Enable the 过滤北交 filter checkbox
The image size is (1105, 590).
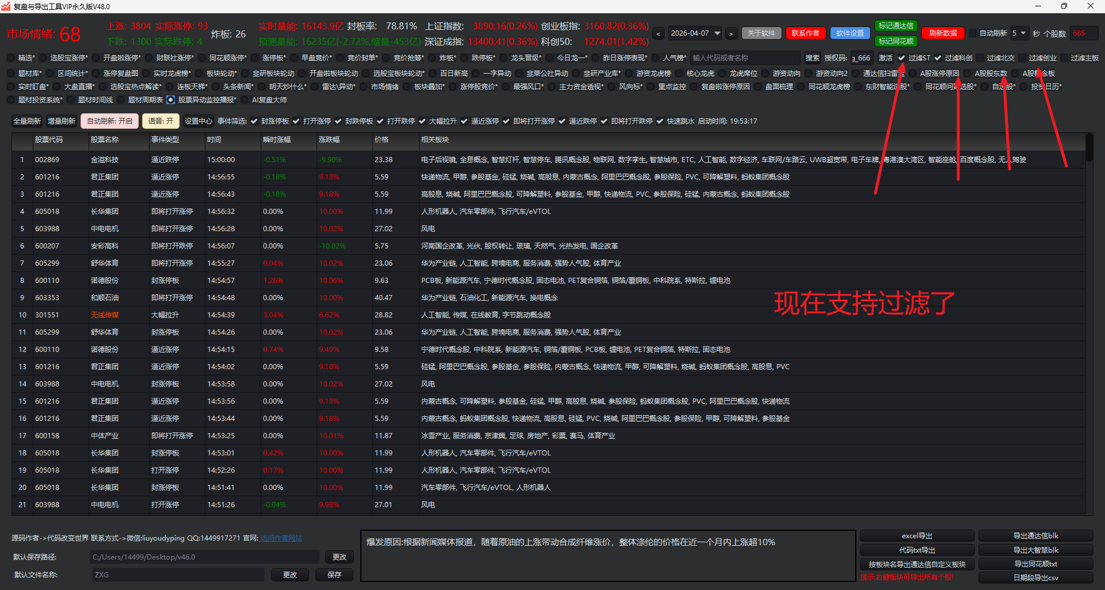point(980,58)
